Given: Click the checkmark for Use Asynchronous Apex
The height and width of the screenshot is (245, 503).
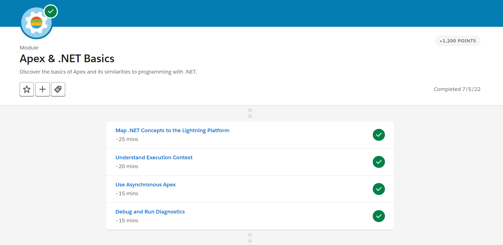Looking at the screenshot, I should (x=379, y=189).
